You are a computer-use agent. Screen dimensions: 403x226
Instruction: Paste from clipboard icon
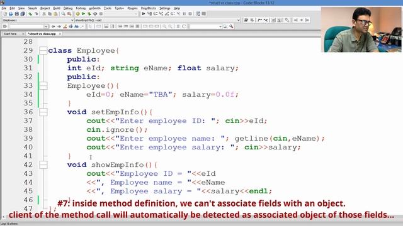pos(55,14)
